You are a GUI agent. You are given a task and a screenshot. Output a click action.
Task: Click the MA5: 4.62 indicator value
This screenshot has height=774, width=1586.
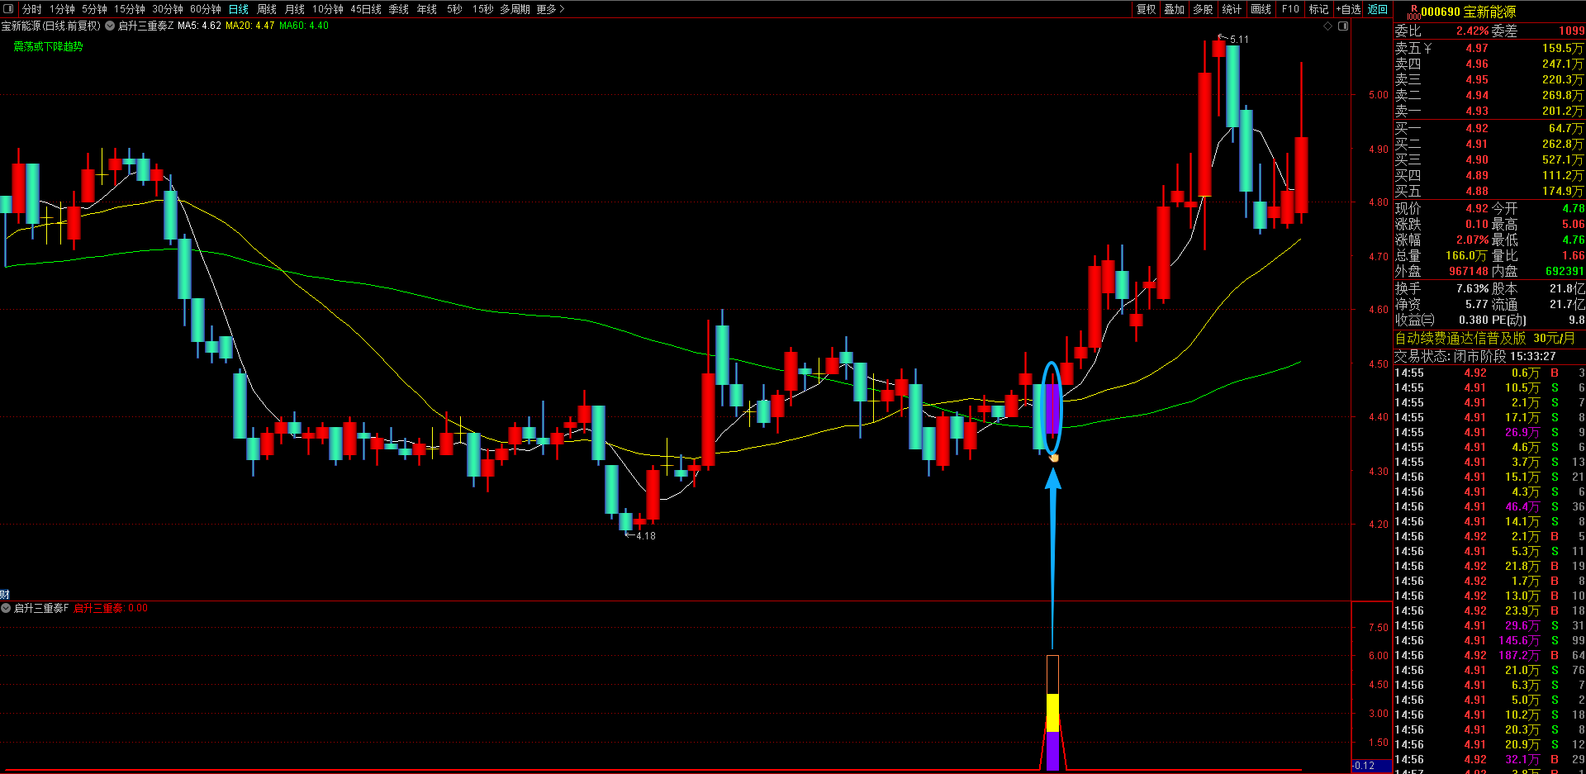pyautogui.click(x=199, y=26)
